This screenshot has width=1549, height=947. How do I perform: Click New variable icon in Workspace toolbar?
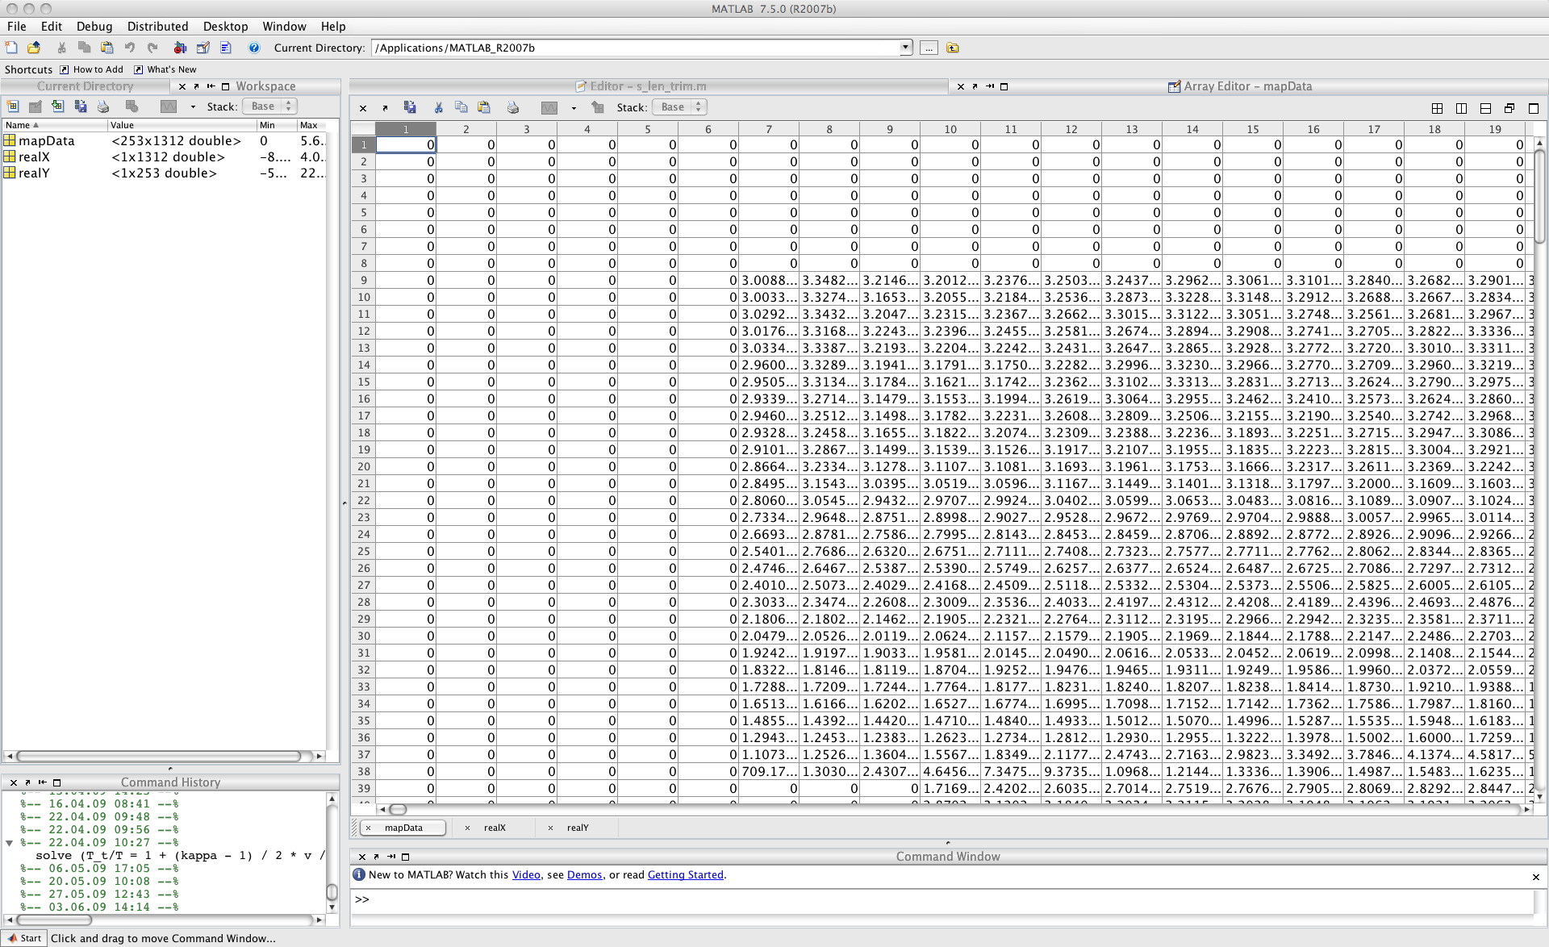point(13,106)
